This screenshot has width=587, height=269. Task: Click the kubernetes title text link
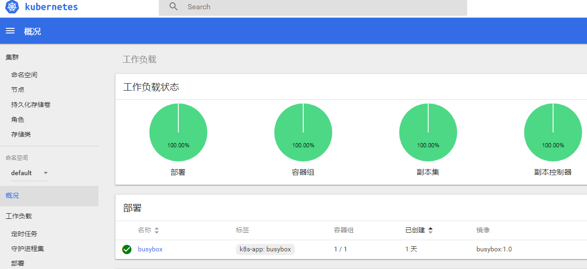tap(51, 7)
